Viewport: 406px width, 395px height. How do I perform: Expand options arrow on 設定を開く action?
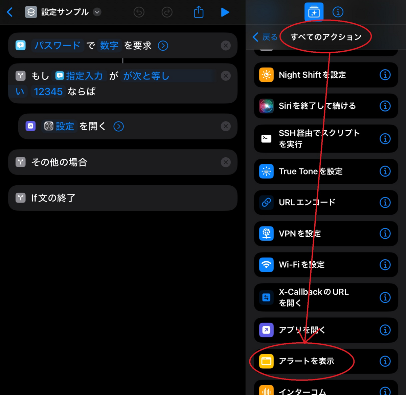(118, 126)
